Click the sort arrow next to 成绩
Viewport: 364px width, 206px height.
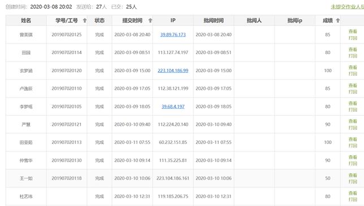click(338, 20)
